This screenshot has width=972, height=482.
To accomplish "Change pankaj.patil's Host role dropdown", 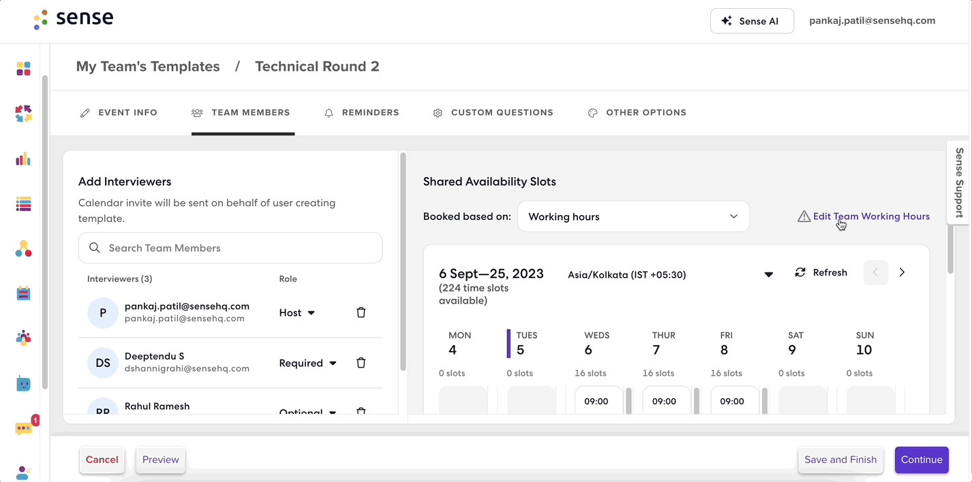I will pos(297,312).
